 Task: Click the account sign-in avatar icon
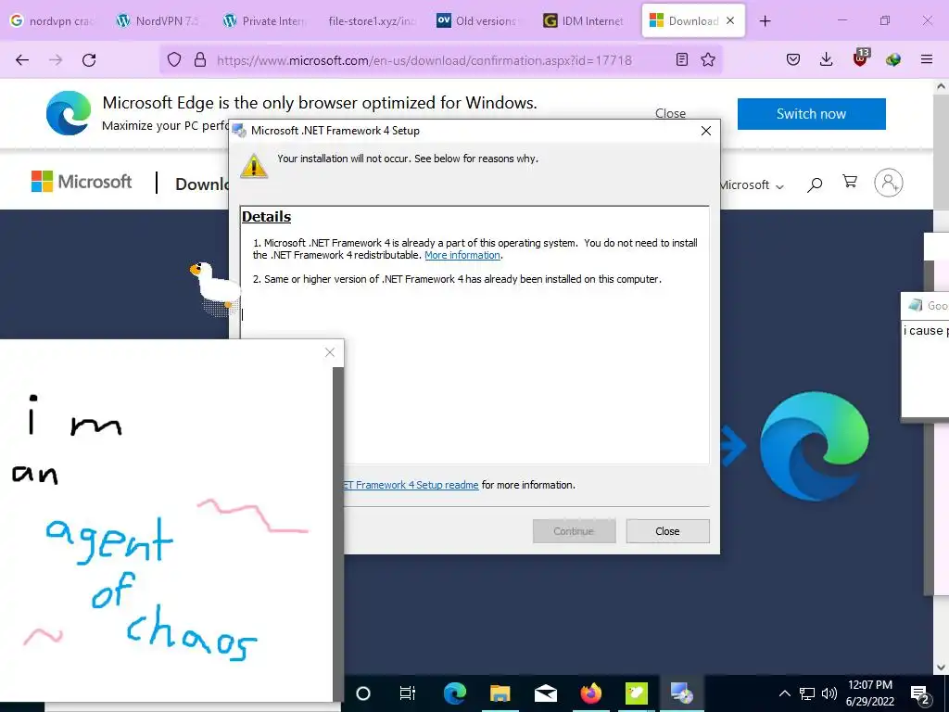pyautogui.click(x=889, y=183)
